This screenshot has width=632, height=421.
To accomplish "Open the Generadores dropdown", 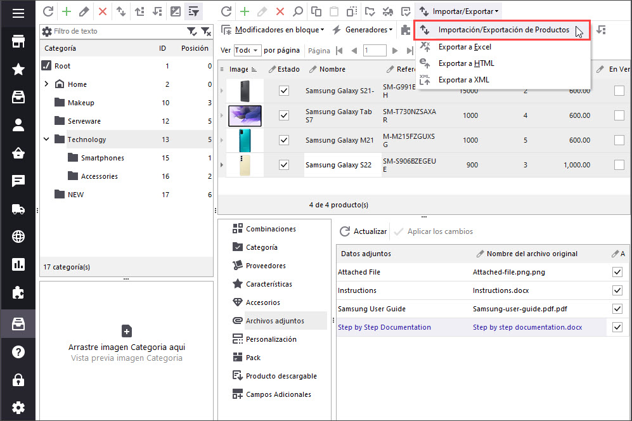I will click(363, 30).
